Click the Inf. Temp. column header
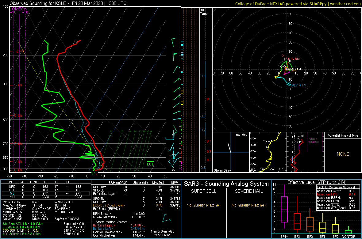Image resolution: width=362 pixels, height=239 pixels. 205,12
